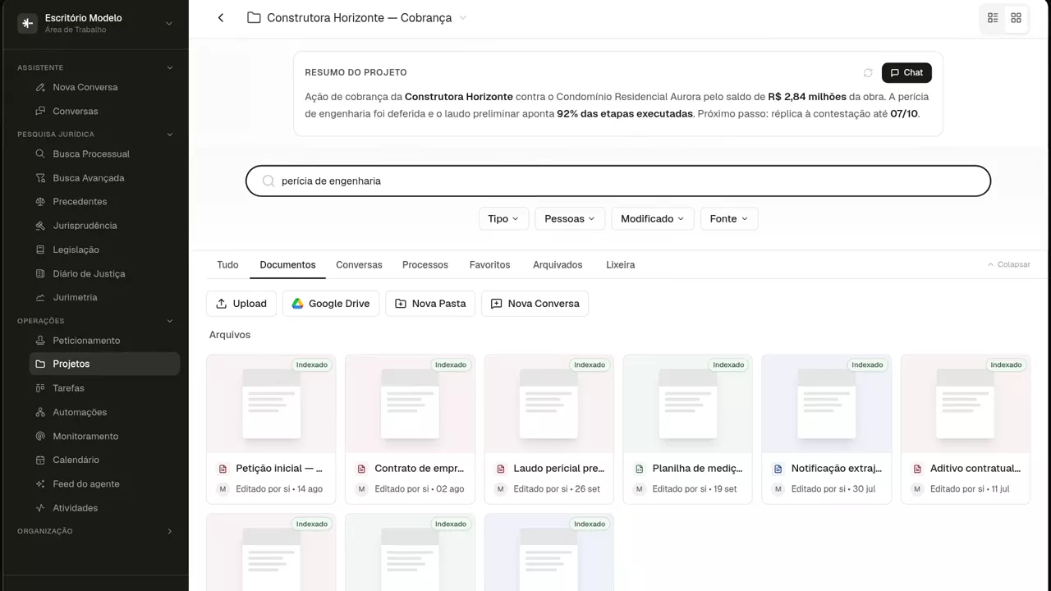The width and height of the screenshot is (1051, 591).
Task: Click the Upload button
Action: [241, 304]
